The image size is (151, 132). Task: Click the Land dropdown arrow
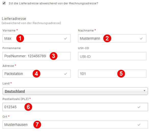144,91
